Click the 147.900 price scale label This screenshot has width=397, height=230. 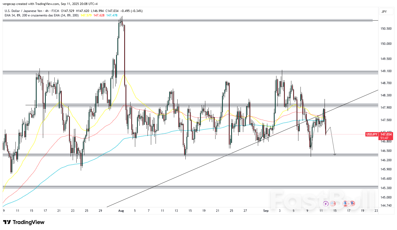pyautogui.click(x=386, y=108)
